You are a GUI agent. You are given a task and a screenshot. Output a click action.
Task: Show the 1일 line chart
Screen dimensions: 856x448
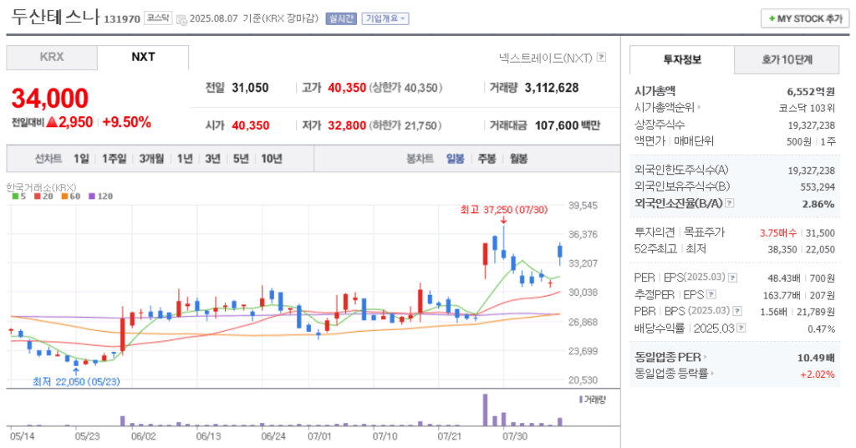pos(81,159)
